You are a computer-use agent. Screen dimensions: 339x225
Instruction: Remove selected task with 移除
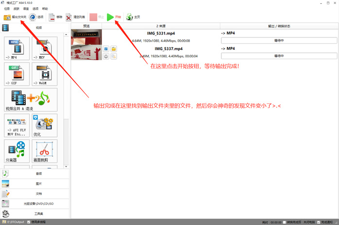click(55, 17)
